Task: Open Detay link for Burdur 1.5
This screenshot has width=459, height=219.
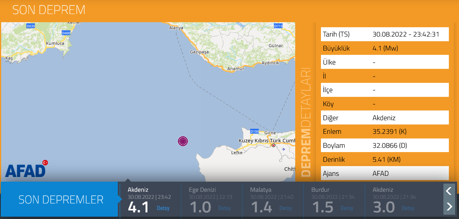Action: (x=347, y=208)
